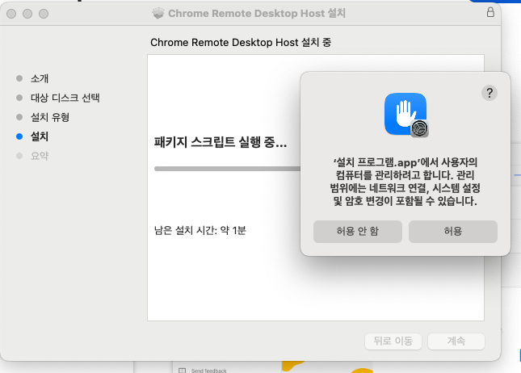The image size is (521, 373).
Task: Click the installer window zoom button
Action: [44, 14]
